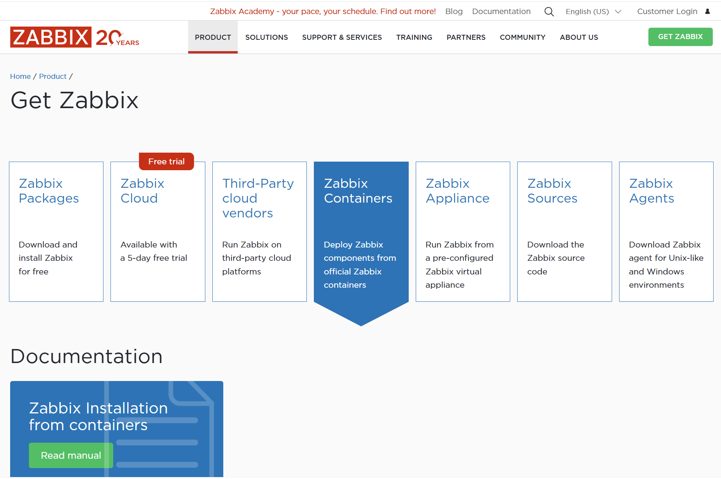Select the Zabbix Packages card
Screen dimensions: 721x479
coord(56,231)
